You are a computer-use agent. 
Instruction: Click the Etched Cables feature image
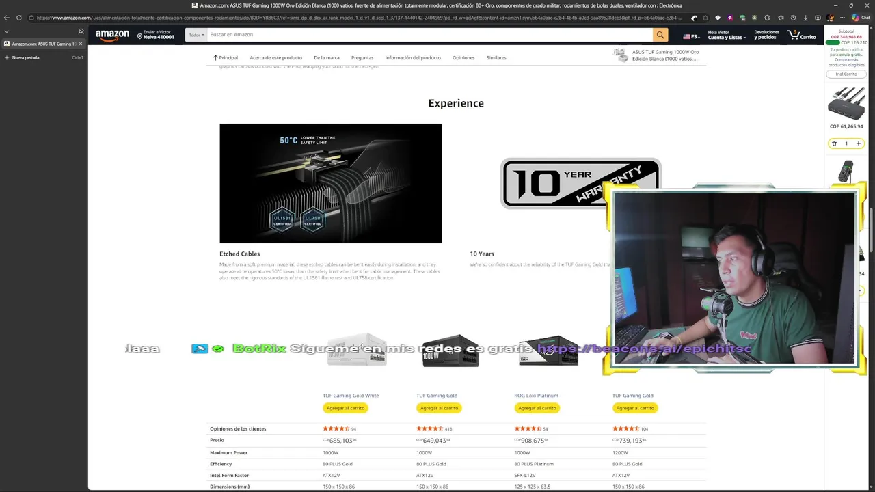[x=330, y=183]
